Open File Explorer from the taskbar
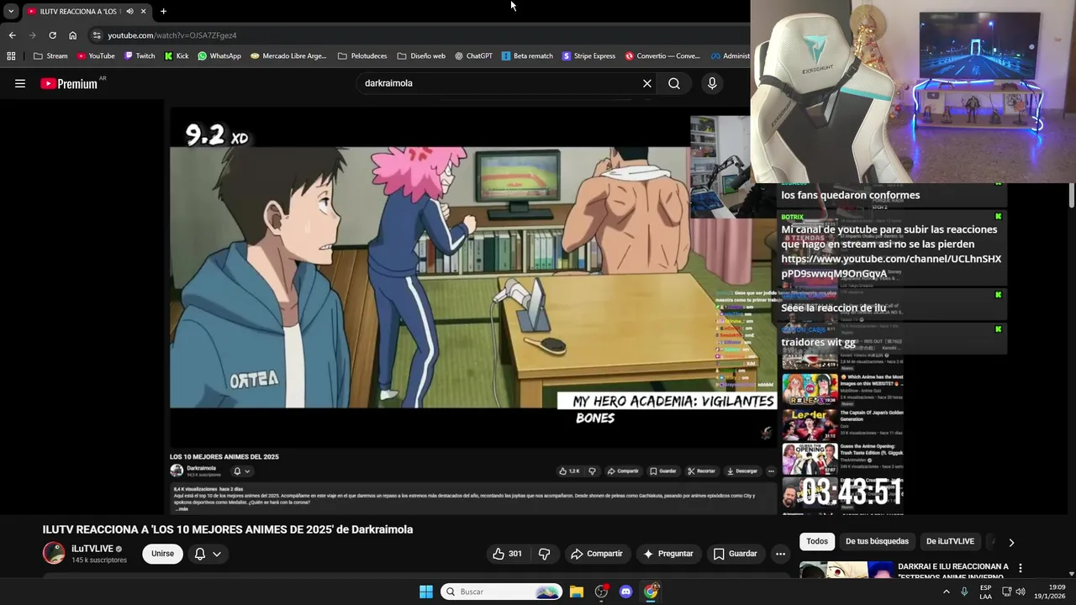The height and width of the screenshot is (605, 1076). coord(577,592)
